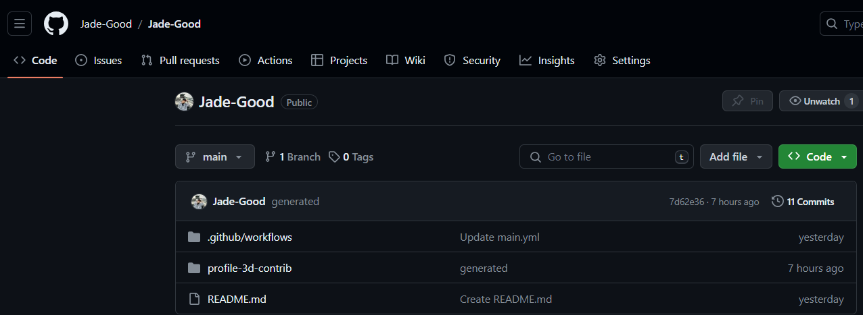Open the bold Jade-Good repository breadcrumb link
Image resolution: width=863 pixels, height=315 pixels.
click(174, 24)
